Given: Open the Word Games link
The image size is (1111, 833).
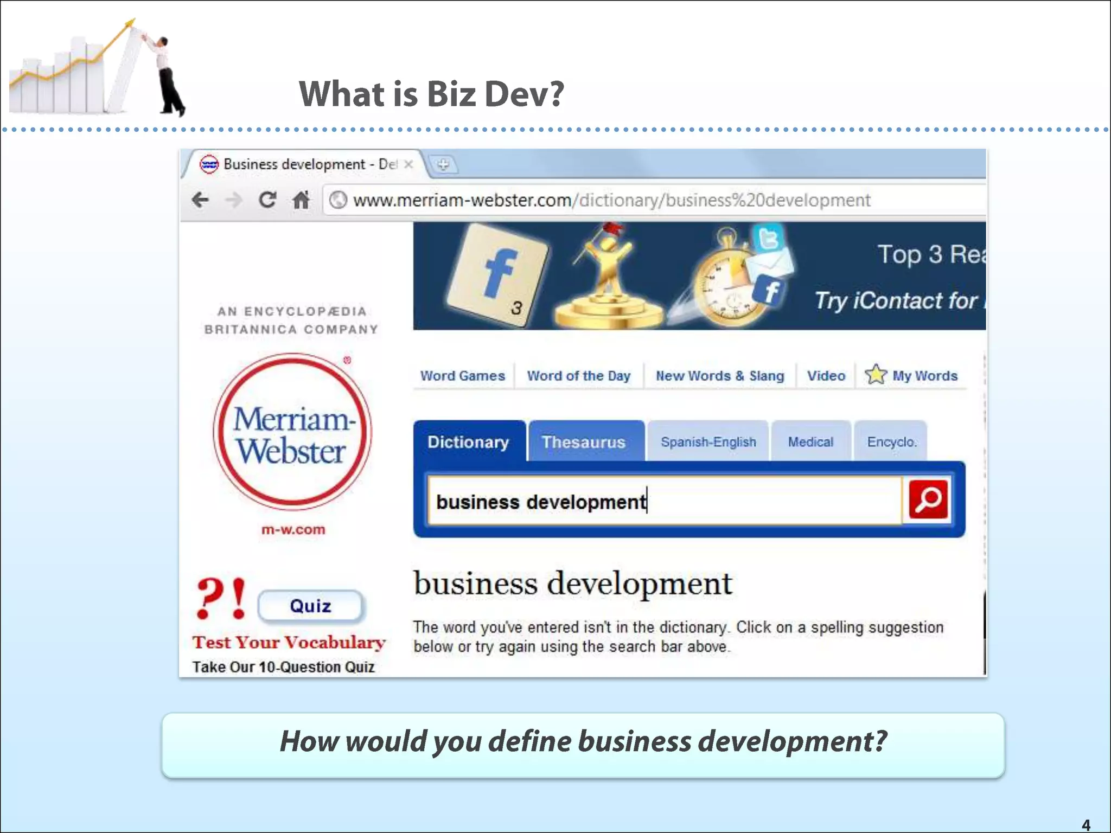Looking at the screenshot, I should (x=462, y=376).
